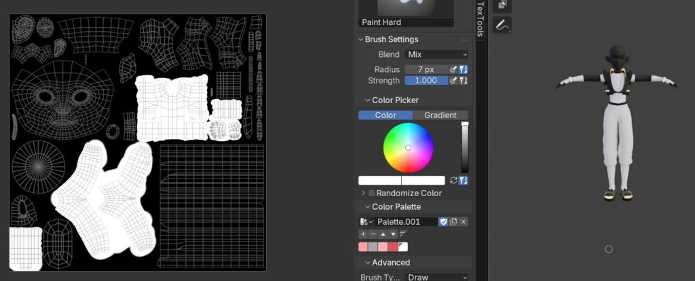Pick the dark red palette swatch
This screenshot has height=281, width=695.
click(393, 246)
